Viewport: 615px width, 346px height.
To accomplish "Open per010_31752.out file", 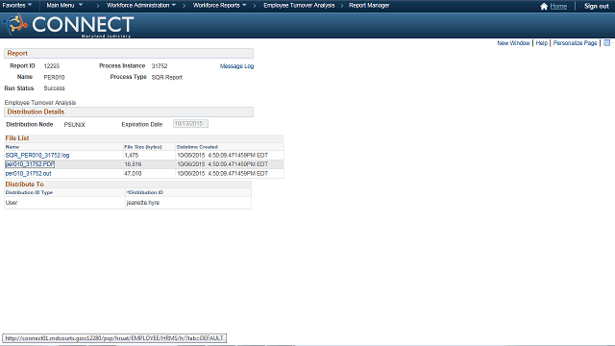I will (28, 173).
